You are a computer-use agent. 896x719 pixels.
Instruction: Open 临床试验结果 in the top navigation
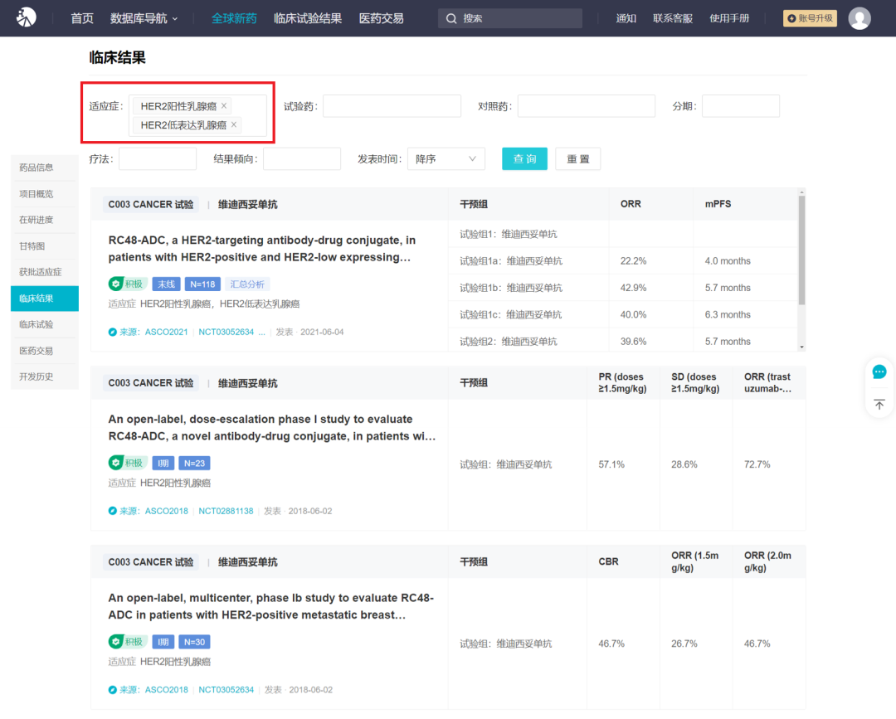click(x=308, y=18)
